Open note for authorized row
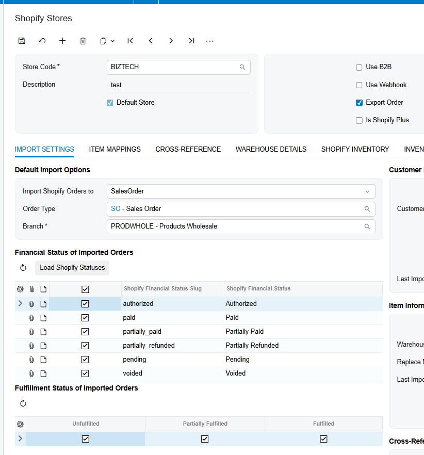The width and height of the screenshot is (424, 455). tap(43, 304)
